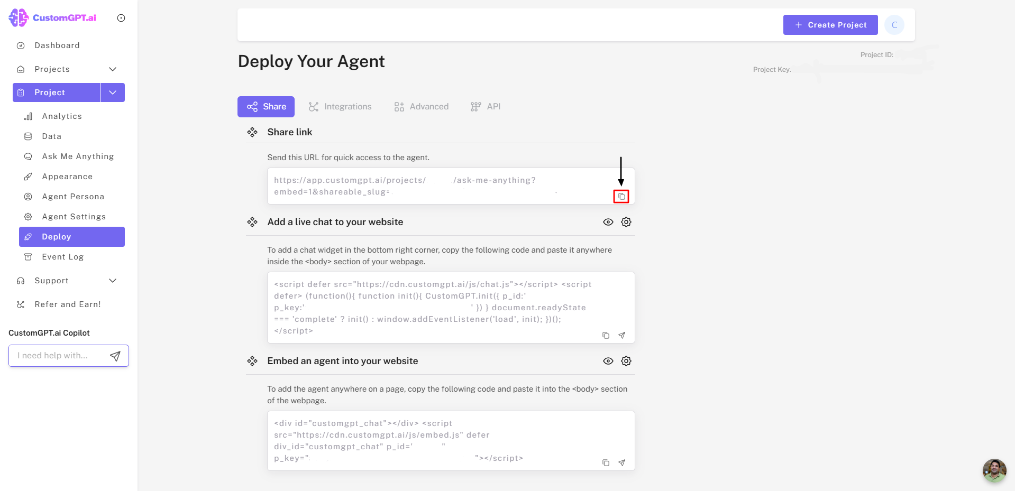This screenshot has width=1015, height=491.
Task: Open support chat avatar bubble
Action: click(994, 470)
